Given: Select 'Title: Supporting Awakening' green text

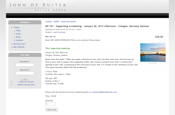Looking at the screenshot, I should [x=57, y=48].
